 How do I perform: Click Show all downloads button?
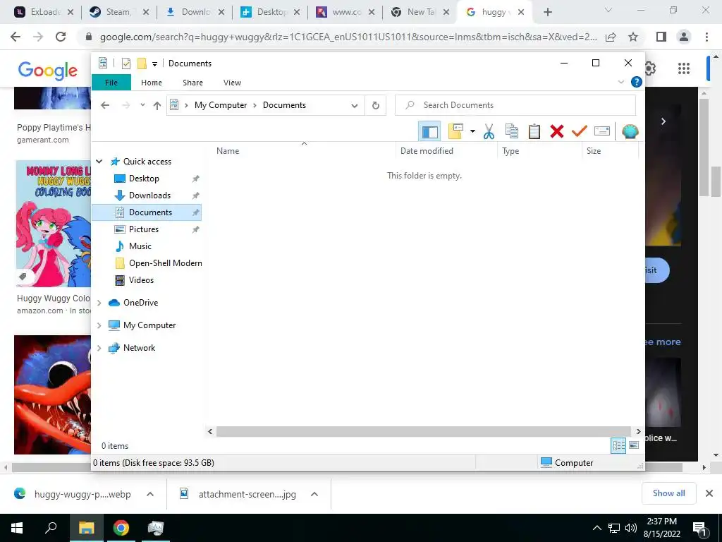click(668, 493)
